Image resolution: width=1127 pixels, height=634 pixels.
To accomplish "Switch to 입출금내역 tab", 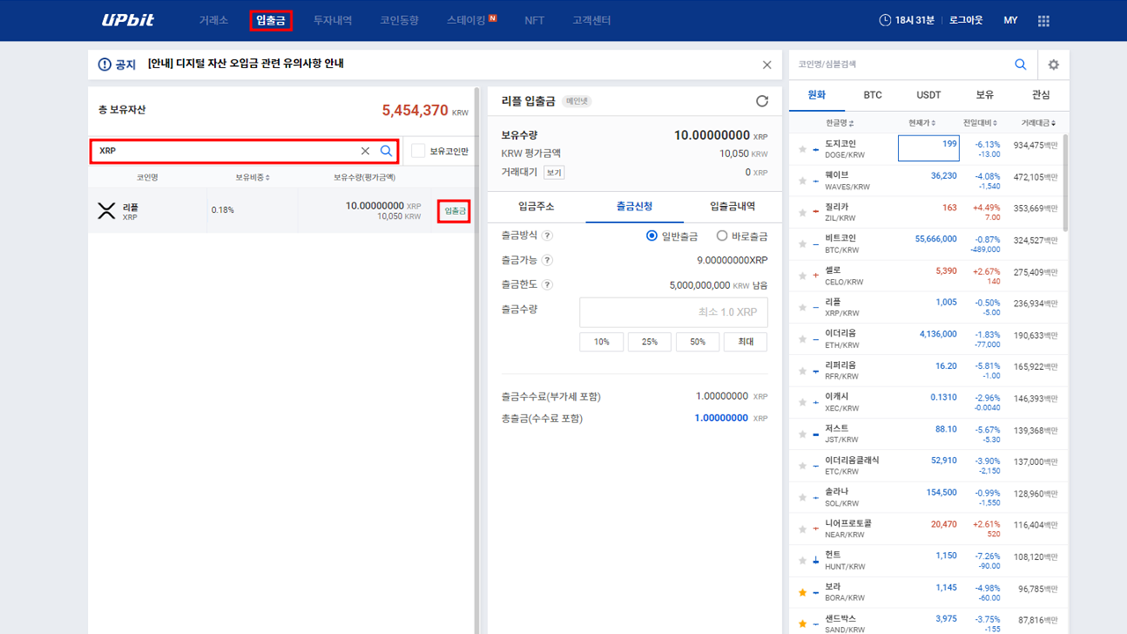I will 733,207.
